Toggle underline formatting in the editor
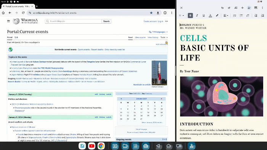The height and width of the screenshot is (150, 267). point(203,16)
